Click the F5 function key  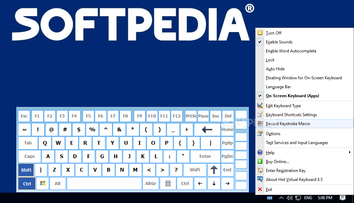point(88,116)
